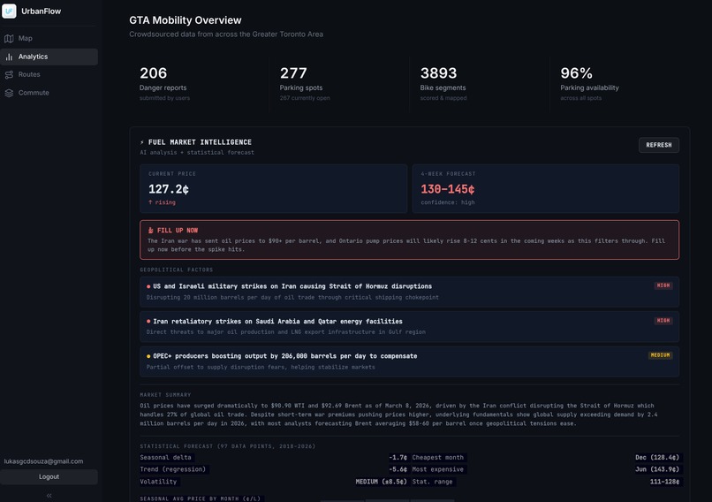Click the UrbanFlow logo icon

tap(9, 11)
